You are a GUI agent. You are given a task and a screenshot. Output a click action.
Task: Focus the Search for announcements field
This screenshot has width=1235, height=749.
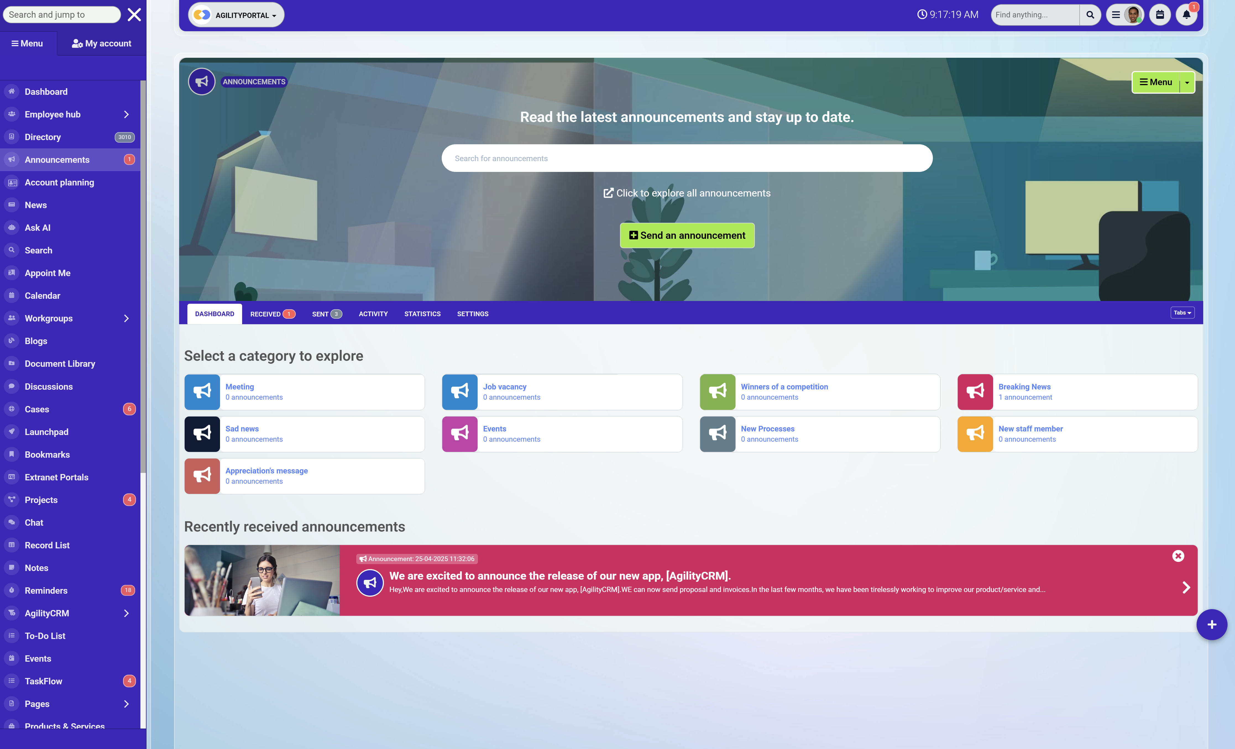click(x=687, y=158)
